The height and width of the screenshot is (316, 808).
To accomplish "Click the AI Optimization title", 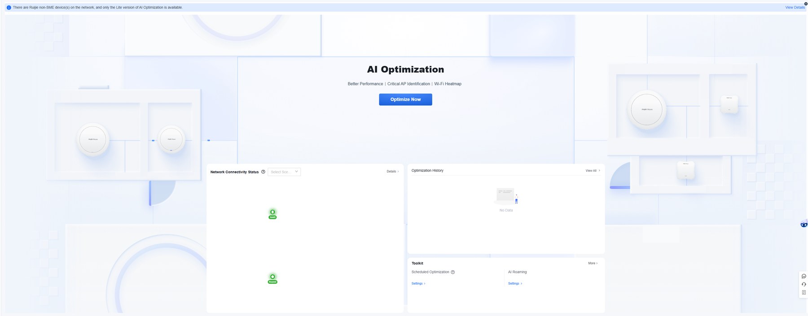I will pyautogui.click(x=405, y=69).
